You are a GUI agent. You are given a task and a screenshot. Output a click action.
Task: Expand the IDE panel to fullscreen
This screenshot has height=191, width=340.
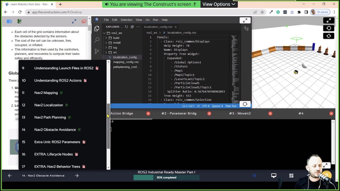pos(245,20)
